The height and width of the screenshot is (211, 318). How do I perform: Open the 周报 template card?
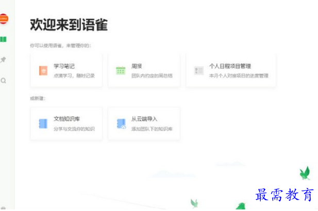144,70
